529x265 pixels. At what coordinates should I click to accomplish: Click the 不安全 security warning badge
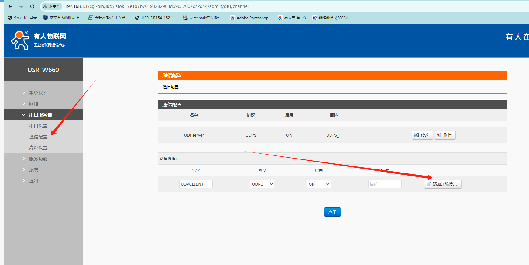(52, 6)
